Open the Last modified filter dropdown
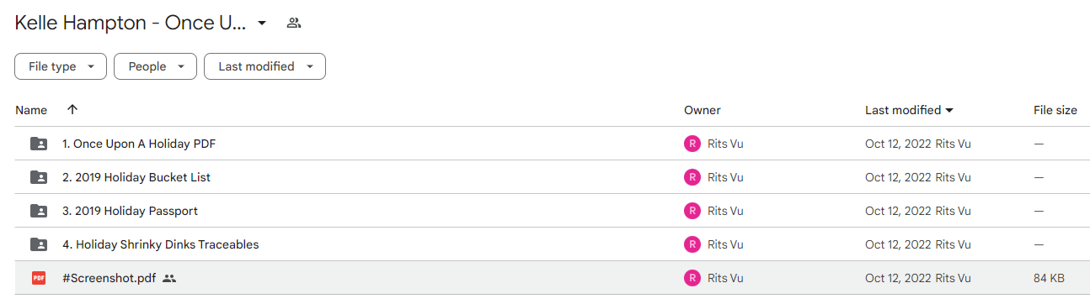Image resolution: width=1090 pixels, height=304 pixels. tap(264, 66)
